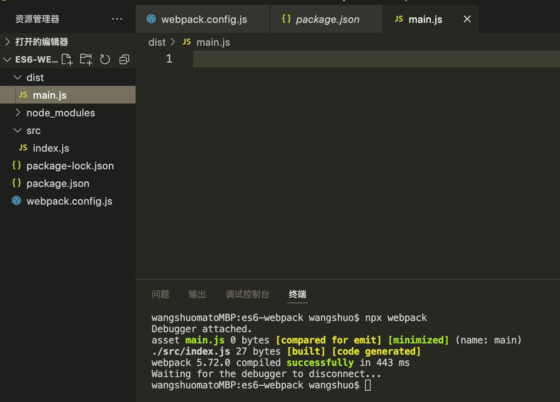The width and height of the screenshot is (560, 402).
Task: Open package.json in the file tree
Action: [68, 183]
